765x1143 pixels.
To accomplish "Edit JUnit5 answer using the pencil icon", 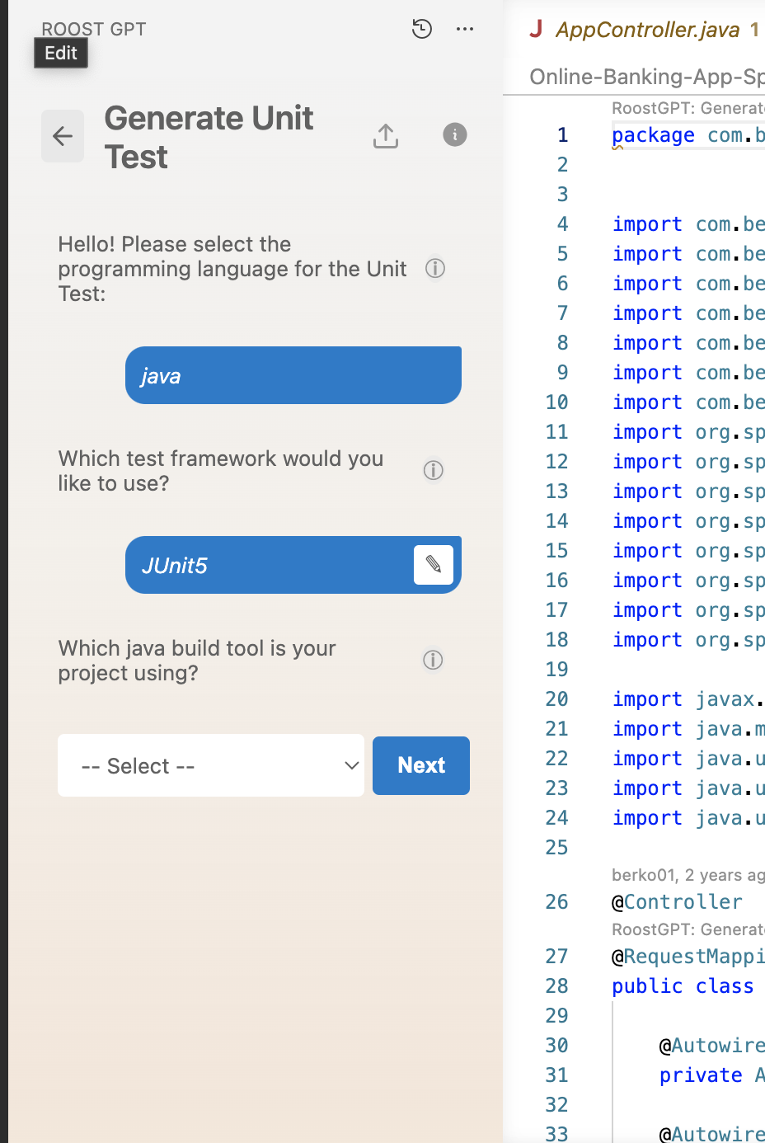I will (434, 564).
